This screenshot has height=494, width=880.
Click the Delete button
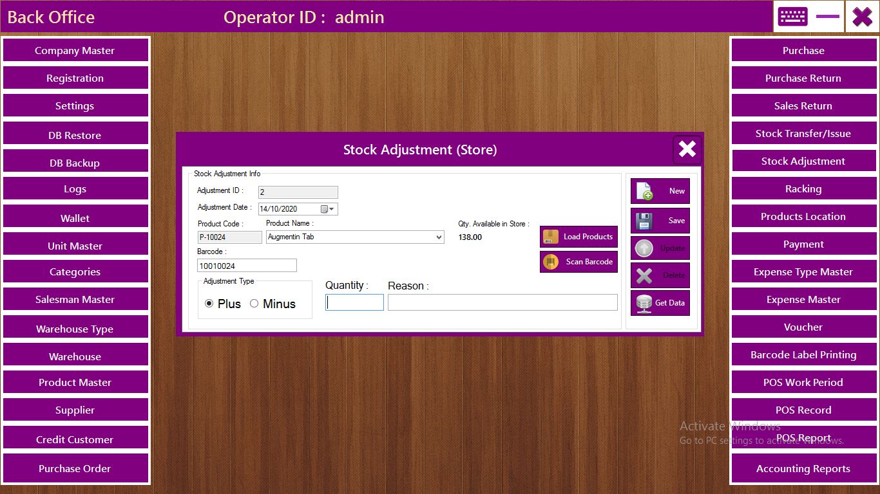pos(660,275)
